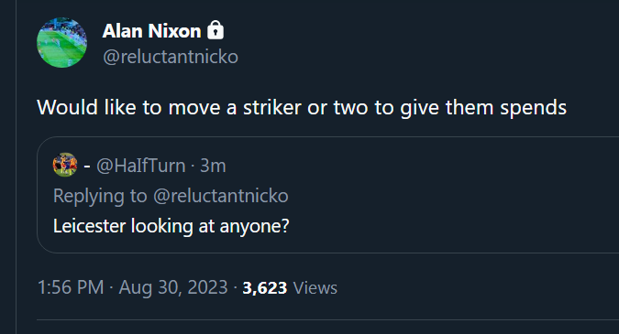Click the Views label
619x334 pixels.
coord(315,287)
